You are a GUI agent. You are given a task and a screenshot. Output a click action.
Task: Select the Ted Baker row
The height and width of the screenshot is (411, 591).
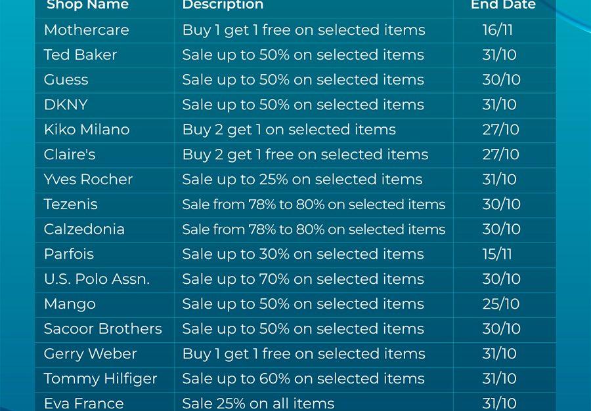(295, 55)
